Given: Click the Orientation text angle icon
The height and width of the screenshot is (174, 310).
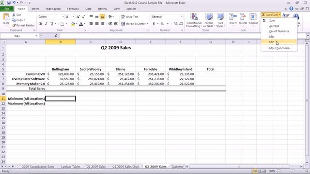Looking at the screenshot, I should click(110, 17).
